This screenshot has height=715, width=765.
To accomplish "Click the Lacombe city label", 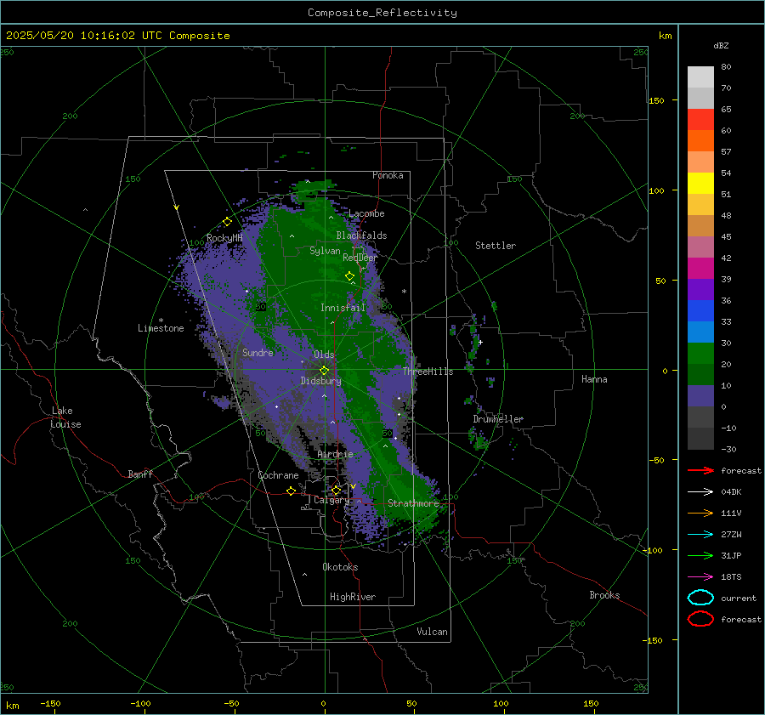I will tap(366, 213).
